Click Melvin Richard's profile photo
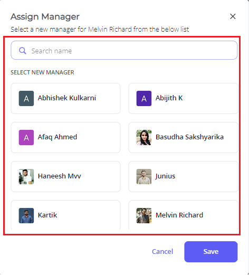The width and height of the screenshot is (249, 275). tap(144, 215)
